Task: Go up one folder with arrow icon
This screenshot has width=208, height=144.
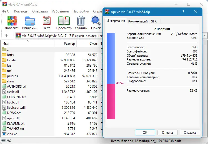Action: click(x=6, y=35)
